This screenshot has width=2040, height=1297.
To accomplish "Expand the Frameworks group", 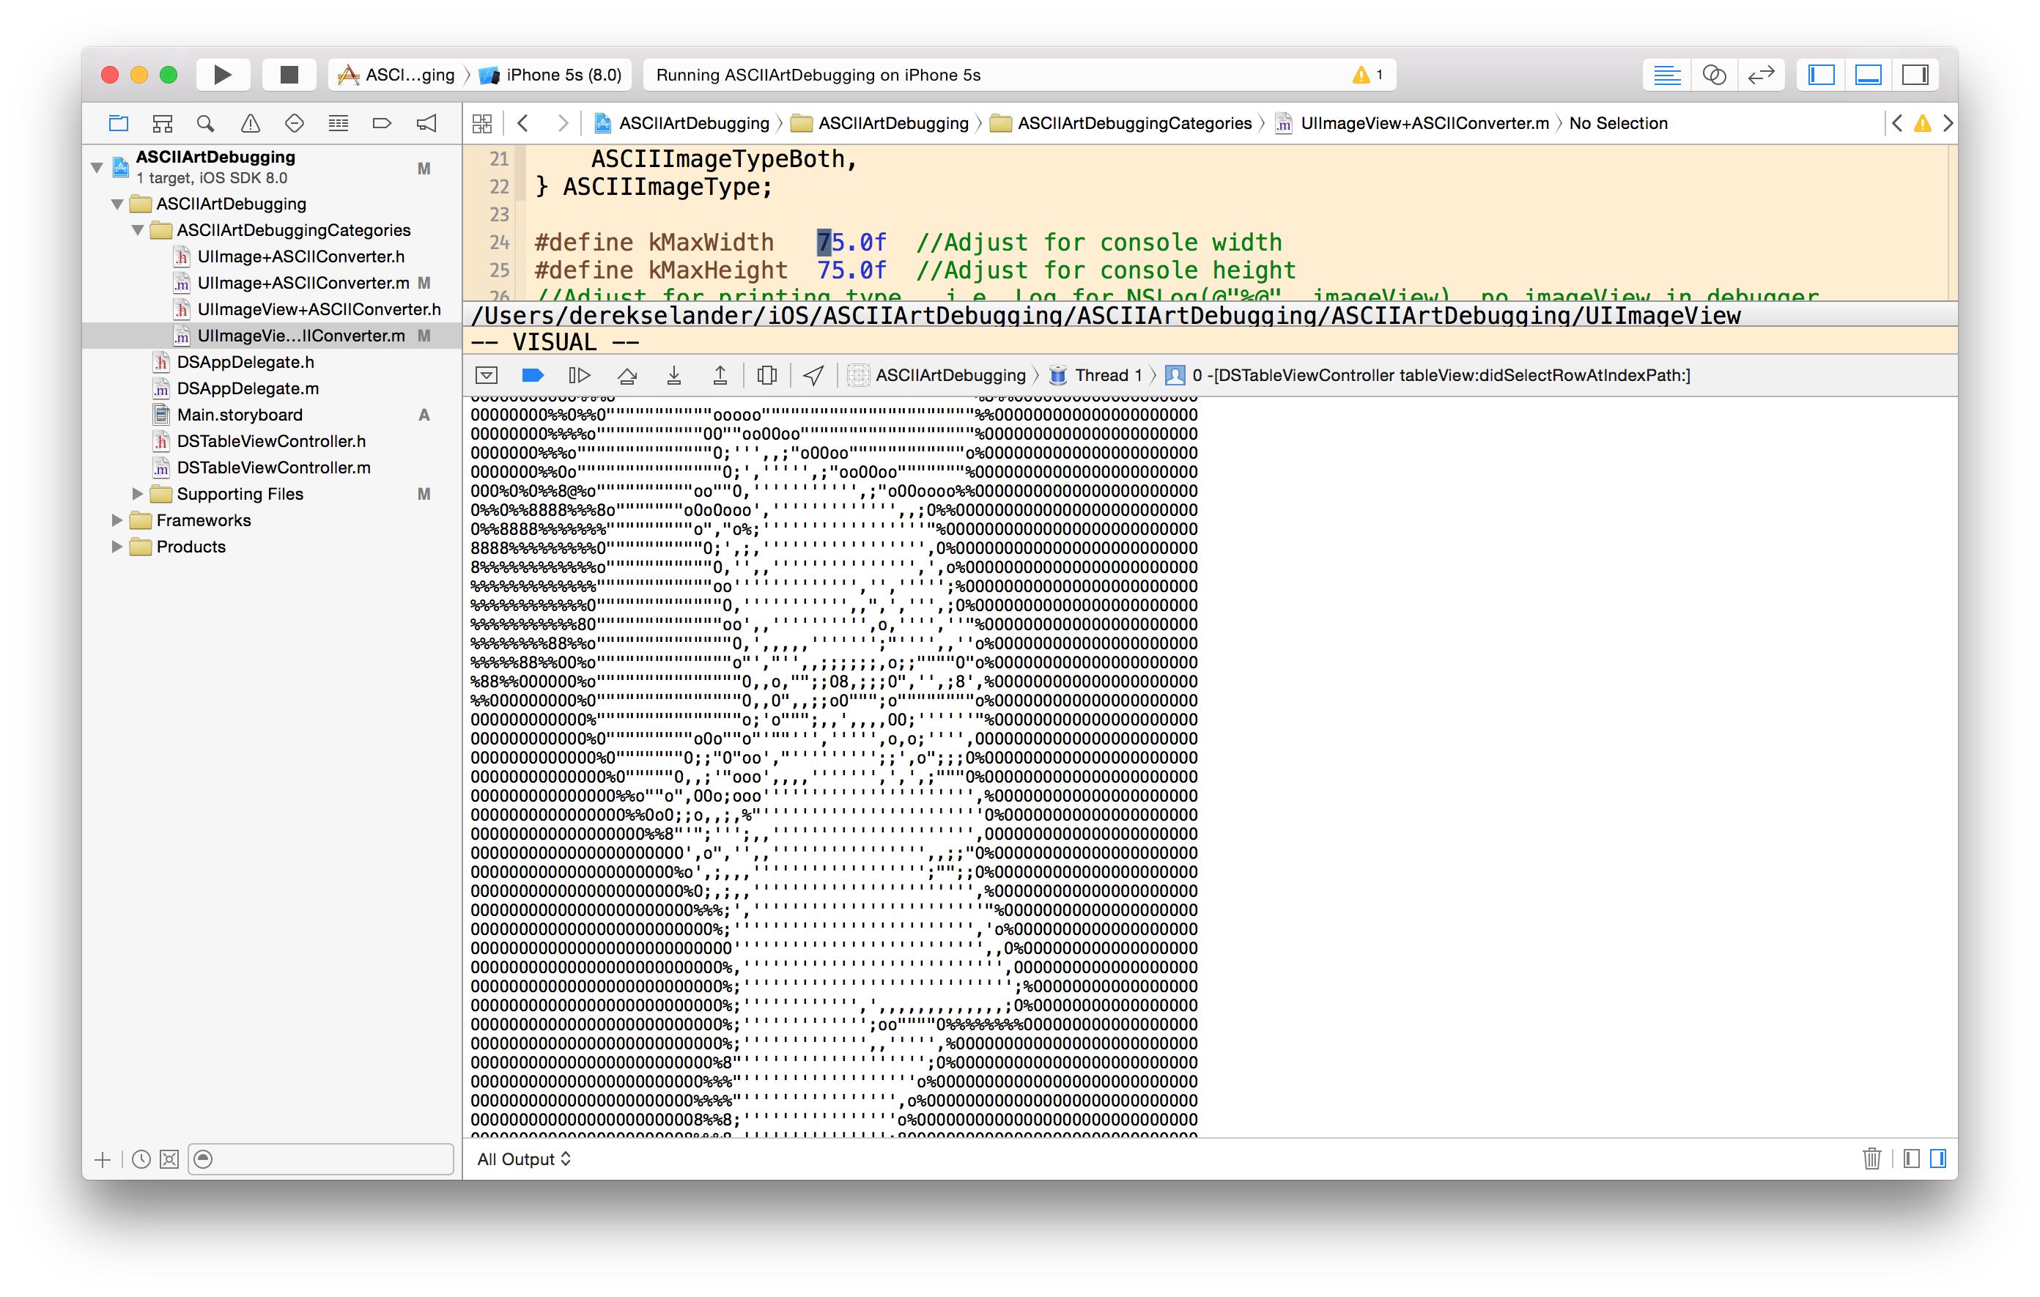I will click(117, 520).
